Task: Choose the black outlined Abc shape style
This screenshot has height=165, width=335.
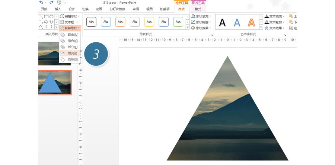Action: (x=91, y=22)
